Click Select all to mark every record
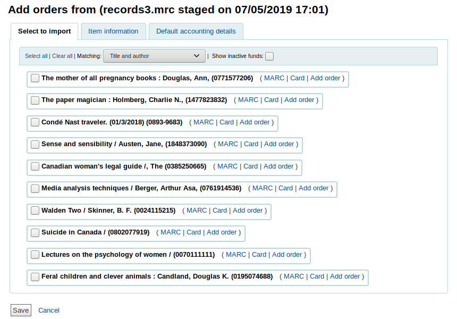The width and height of the screenshot is (457, 319). (36, 56)
